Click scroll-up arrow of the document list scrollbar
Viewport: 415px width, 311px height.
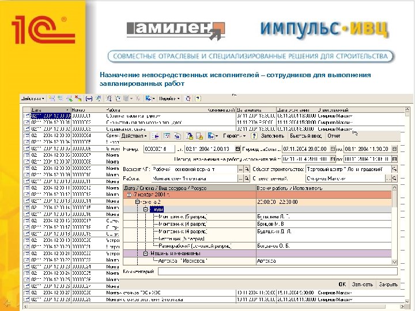coord(408,109)
